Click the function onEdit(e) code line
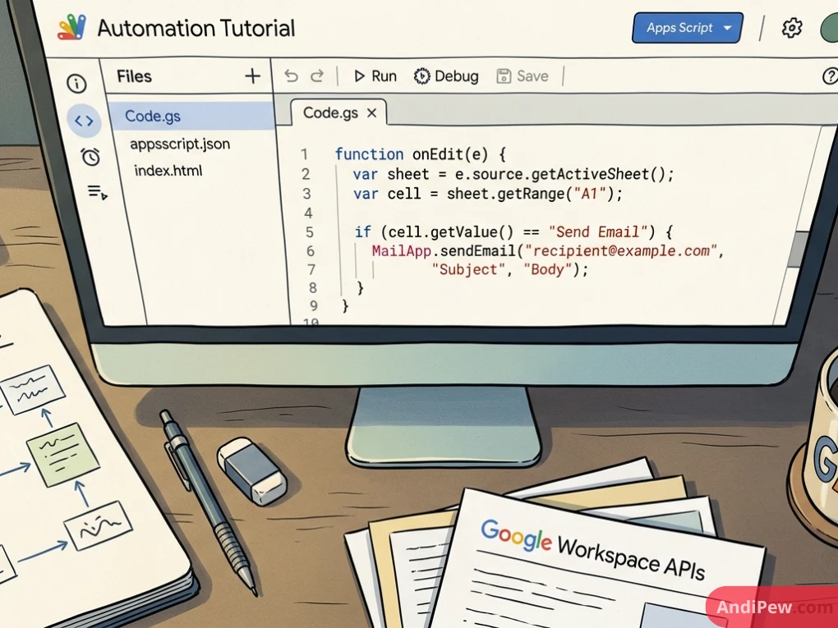The image size is (838, 628). tap(420, 154)
